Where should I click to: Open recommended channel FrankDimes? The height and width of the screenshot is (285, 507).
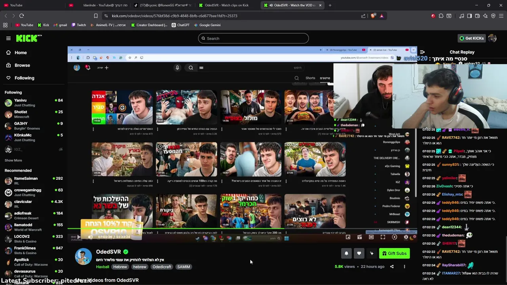[34, 250]
